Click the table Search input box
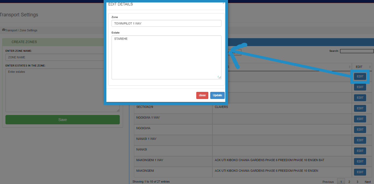Image resolution: width=374 pixels, height=184 pixels. click(357, 51)
